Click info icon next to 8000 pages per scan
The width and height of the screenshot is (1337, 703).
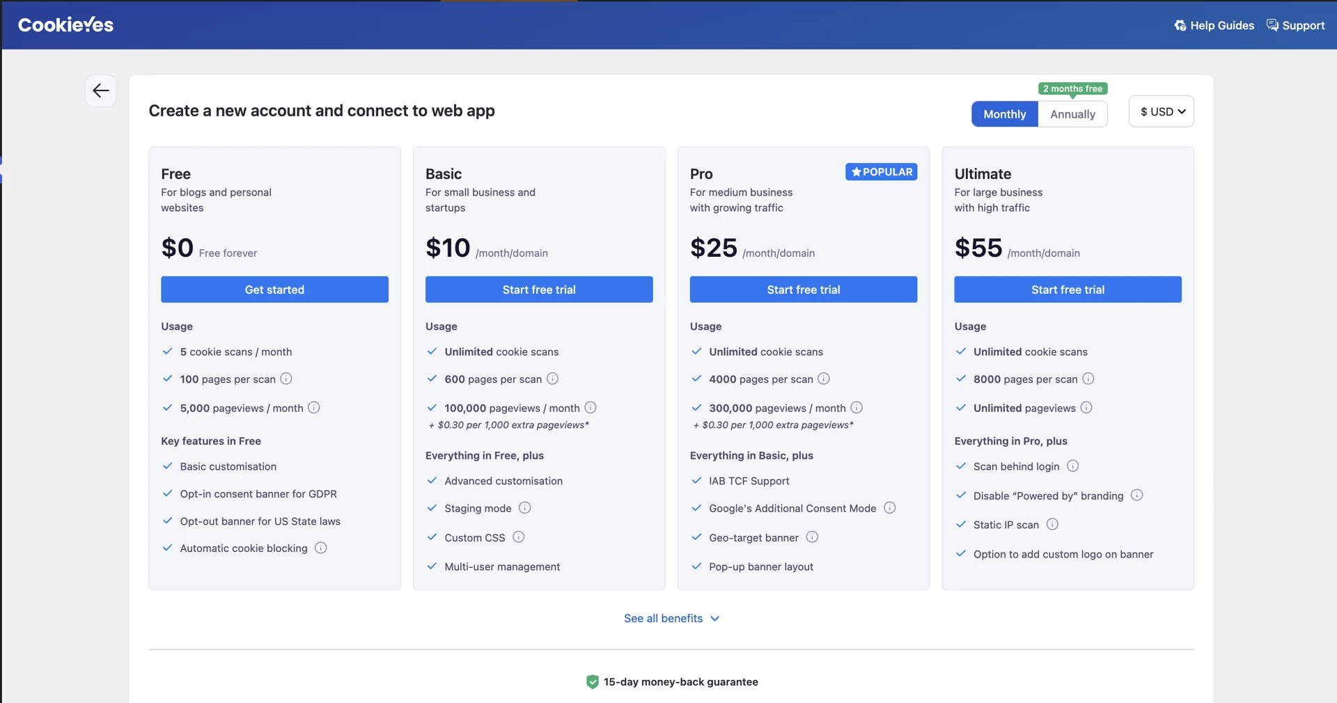click(x=1088, y=379)
